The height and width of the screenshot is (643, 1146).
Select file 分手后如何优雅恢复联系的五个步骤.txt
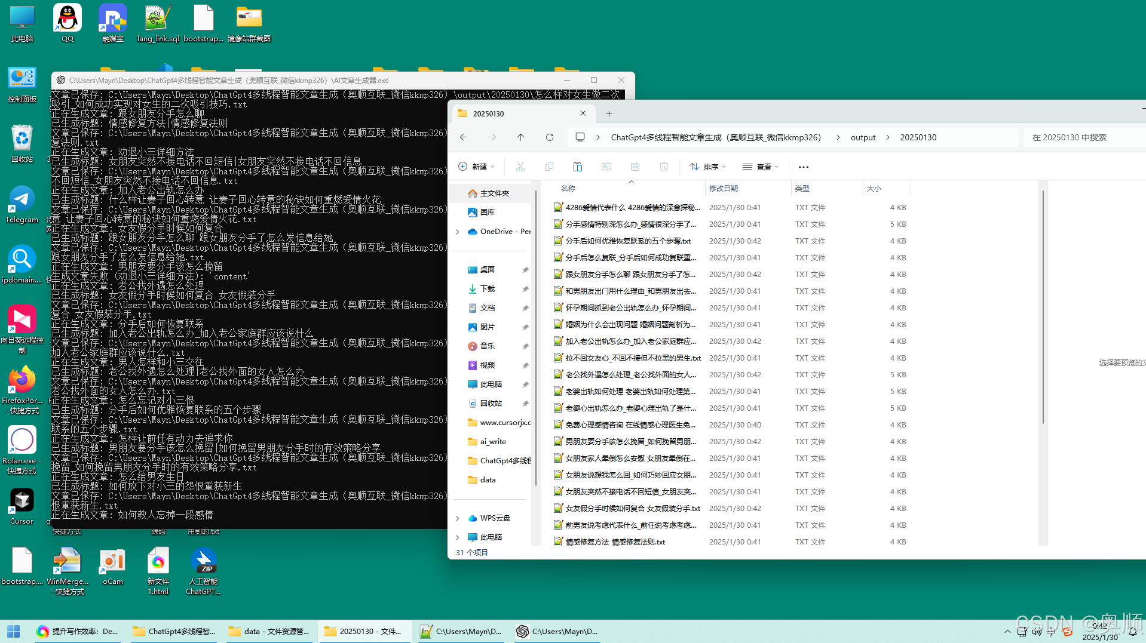click(731, 241)
